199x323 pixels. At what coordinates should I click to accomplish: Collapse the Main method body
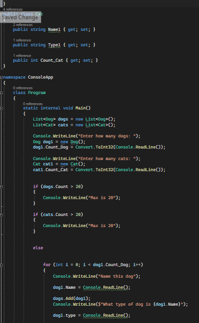coord(1,108)
